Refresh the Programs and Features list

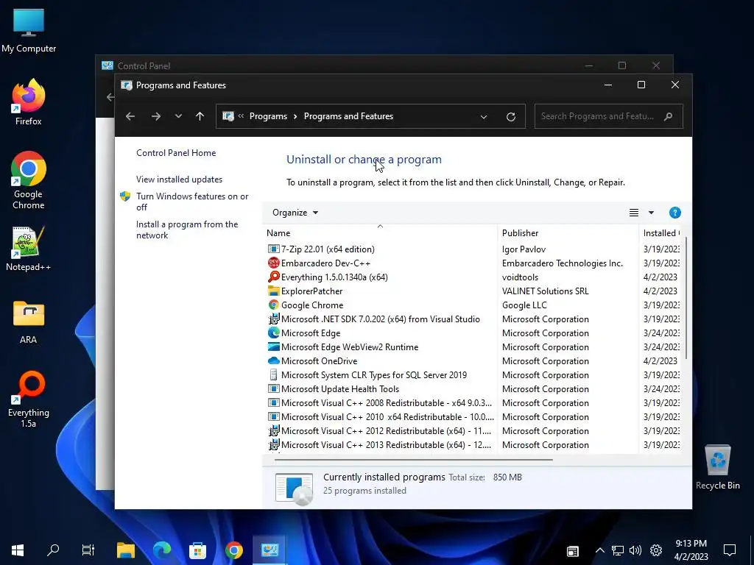(511, 117)
